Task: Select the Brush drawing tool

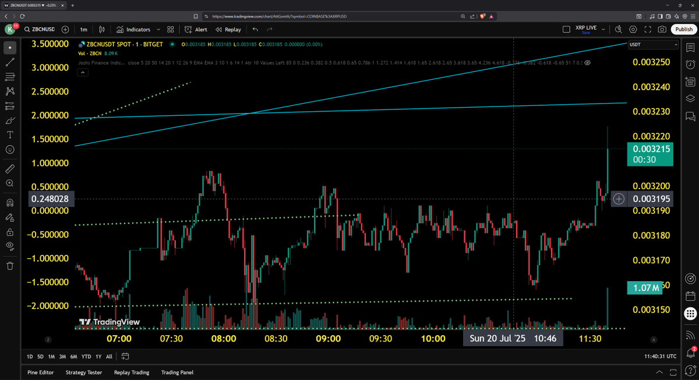Action: [10, 120]
